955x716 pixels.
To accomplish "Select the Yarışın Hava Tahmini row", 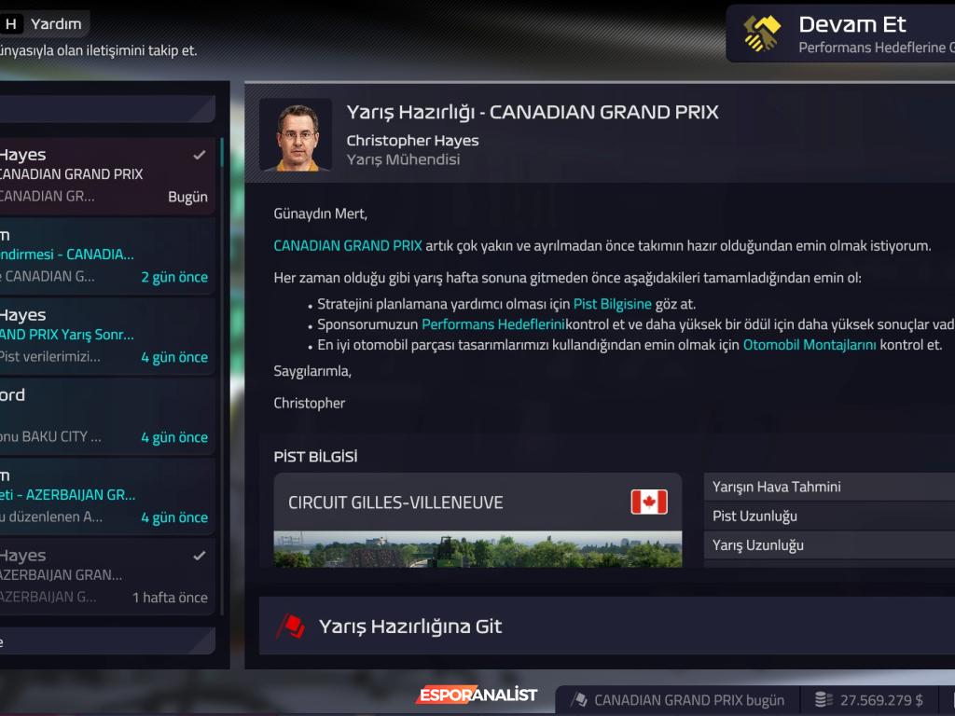I will (829, 487).
